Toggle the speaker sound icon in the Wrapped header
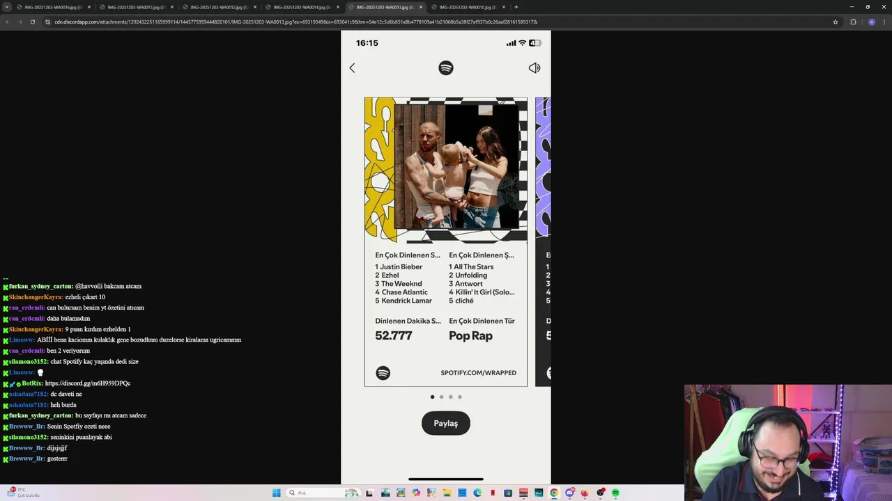The image size is (892, 501). [x=535, y=67]
